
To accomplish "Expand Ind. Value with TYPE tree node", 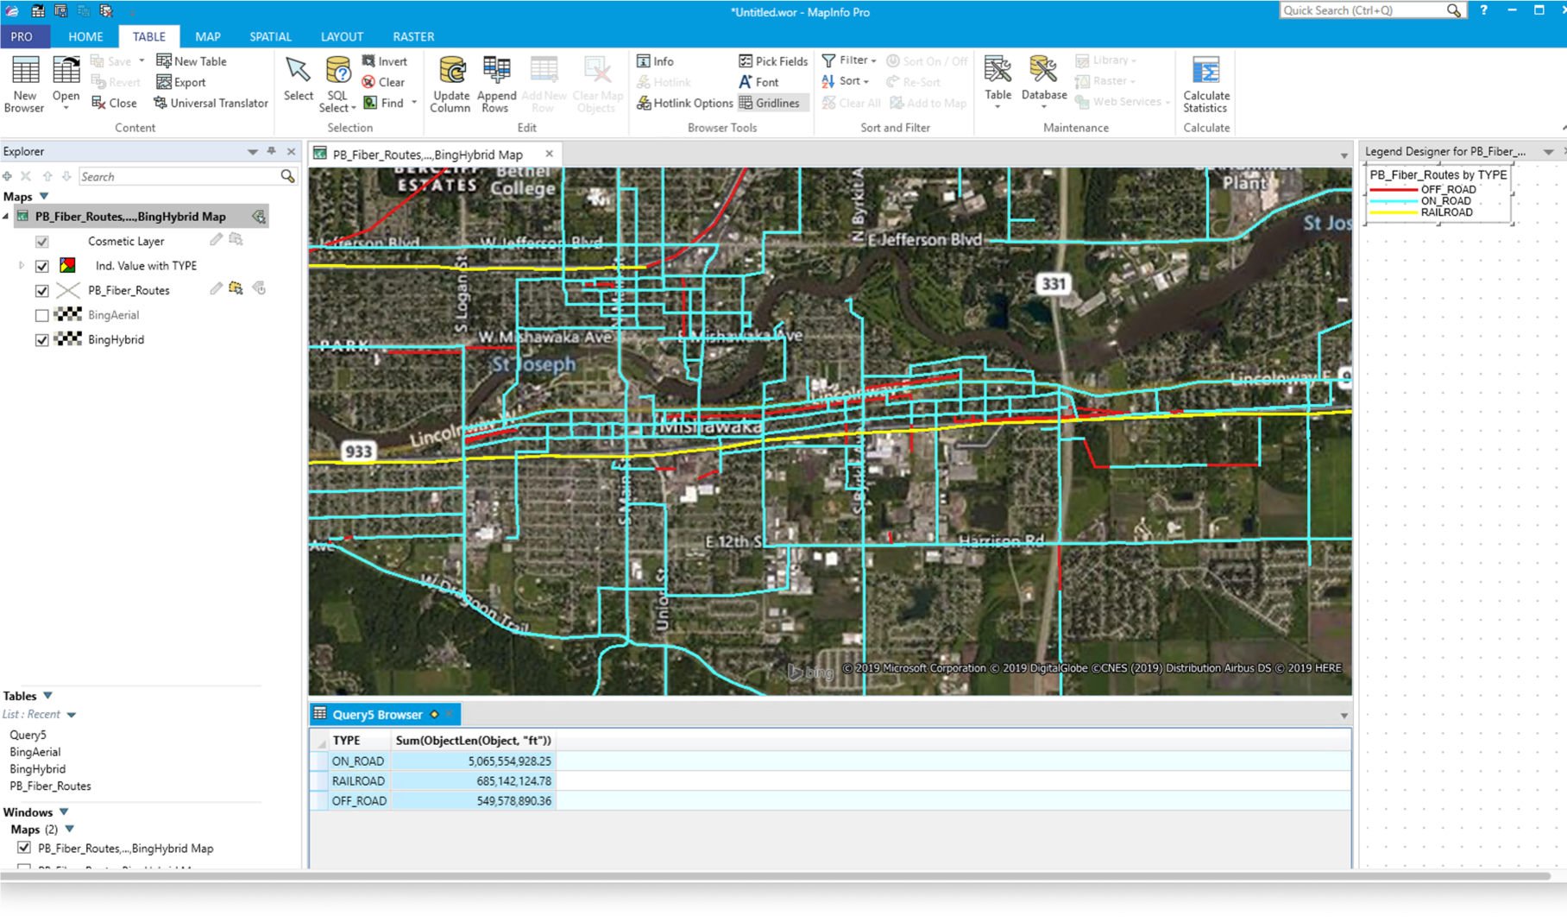I will (x=22, y=266).
